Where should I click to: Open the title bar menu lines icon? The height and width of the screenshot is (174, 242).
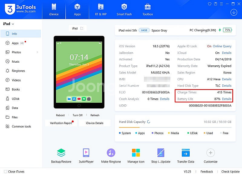click(x=221, y=4)
